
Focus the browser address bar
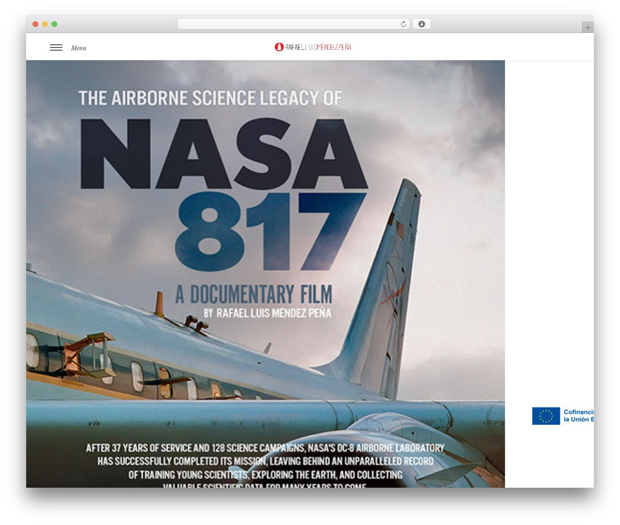tap(294, 24)
